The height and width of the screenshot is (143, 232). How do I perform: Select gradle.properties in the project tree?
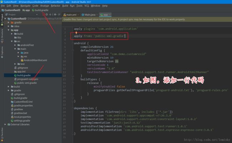22,106
